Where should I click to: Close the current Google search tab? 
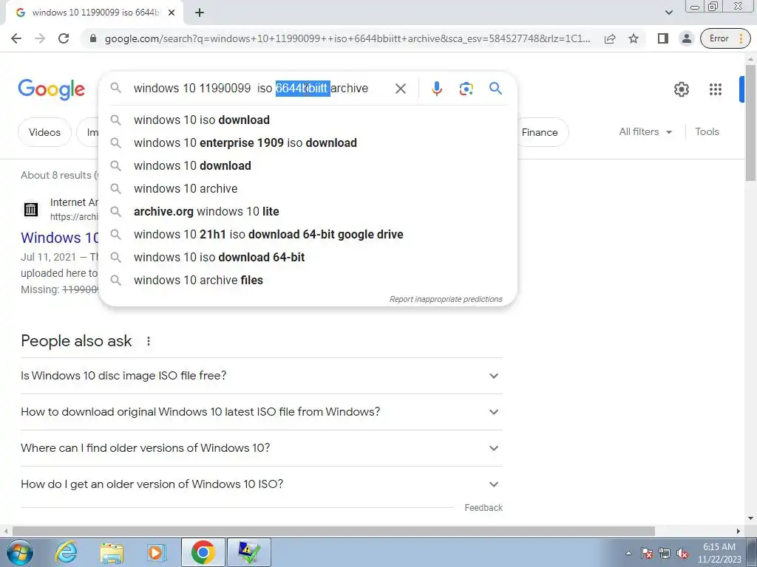point(172,13)
